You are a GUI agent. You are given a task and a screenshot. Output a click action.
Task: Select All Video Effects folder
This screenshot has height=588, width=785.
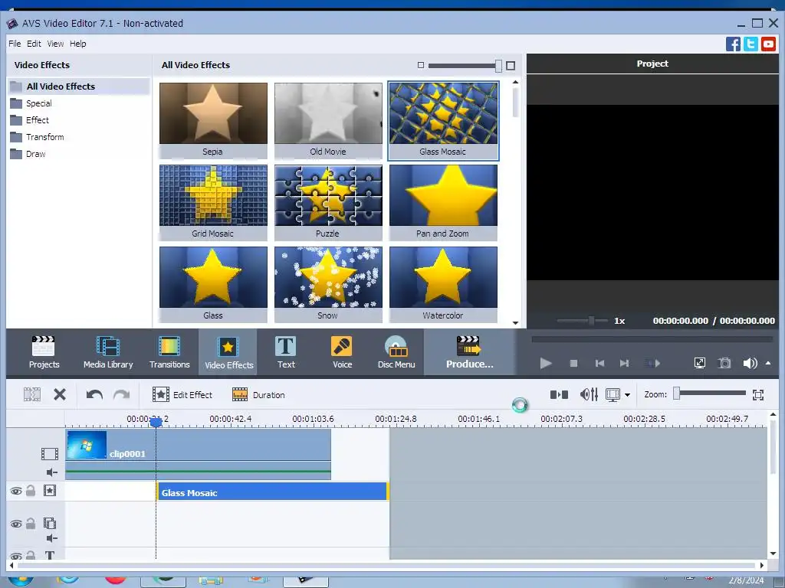click(x=79, y=87)
